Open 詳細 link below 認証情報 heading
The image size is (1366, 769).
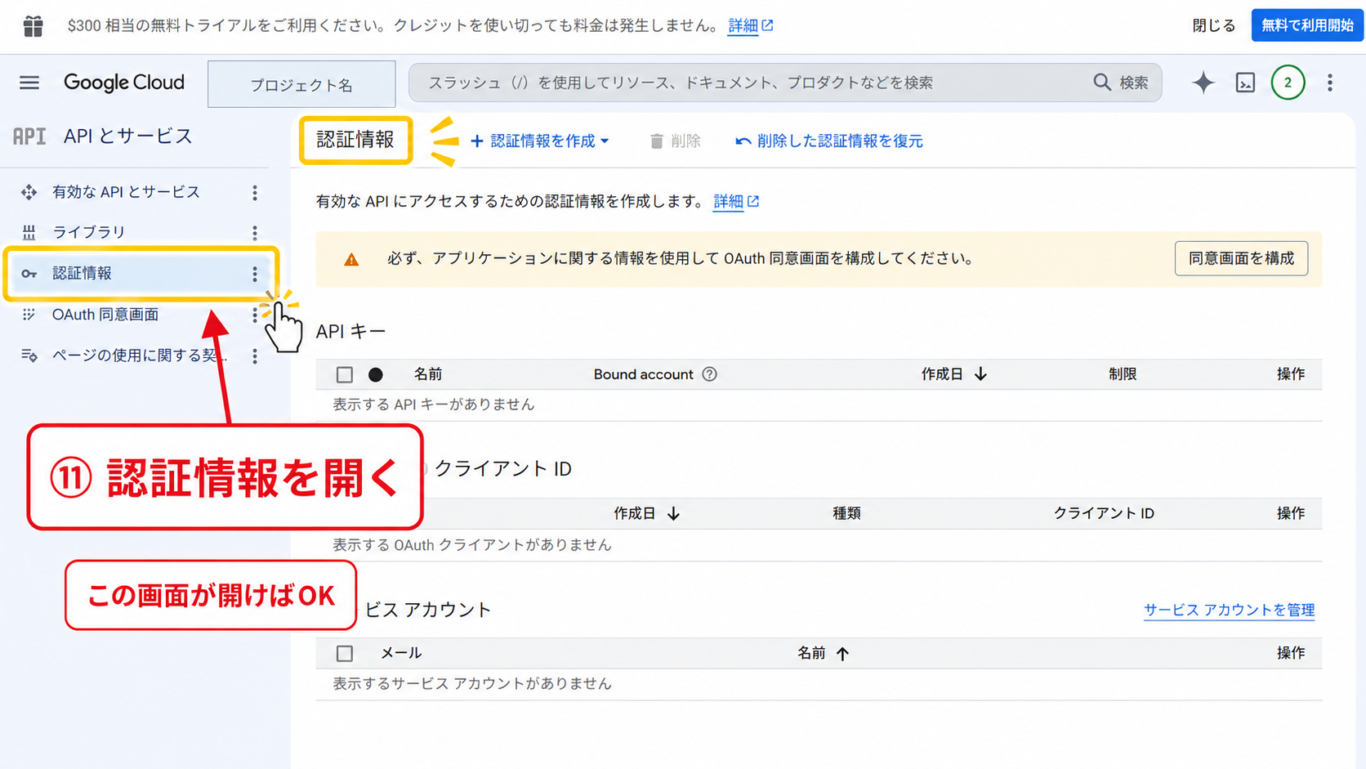click(x=735, y=201)
